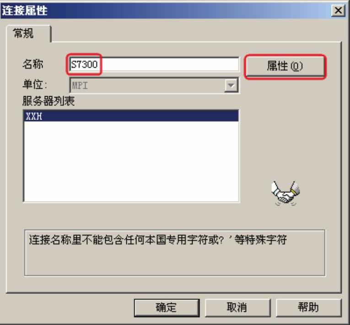Click empty space below the handshake icon
This screenshot has width=350, height=325.
(285, 218)
